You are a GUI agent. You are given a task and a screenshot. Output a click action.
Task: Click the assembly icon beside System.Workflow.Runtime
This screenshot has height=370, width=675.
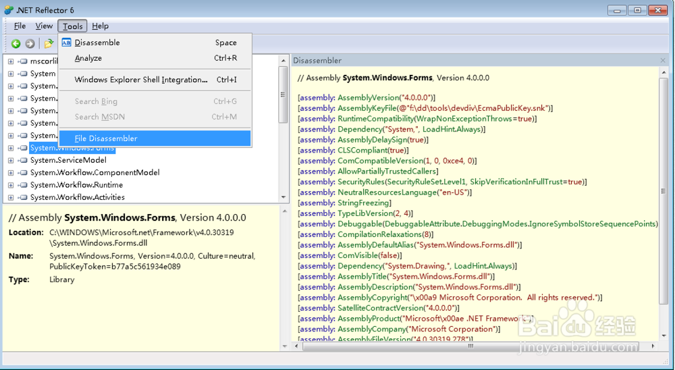[22, 185]
